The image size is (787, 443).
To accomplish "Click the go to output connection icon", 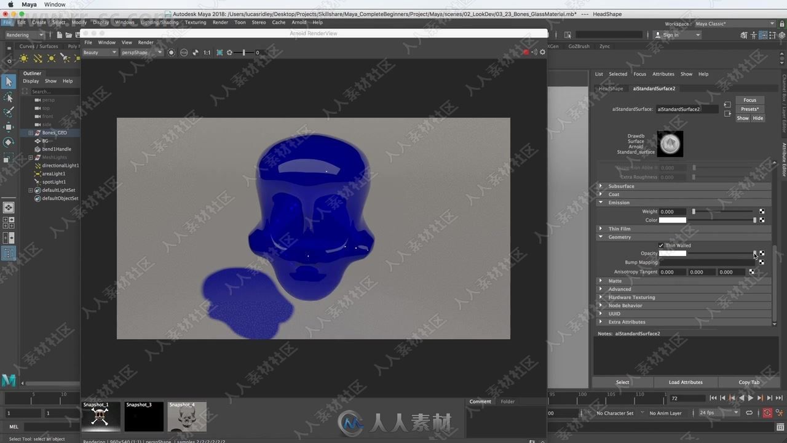I will pyautogui.click(x=727, y=114).
